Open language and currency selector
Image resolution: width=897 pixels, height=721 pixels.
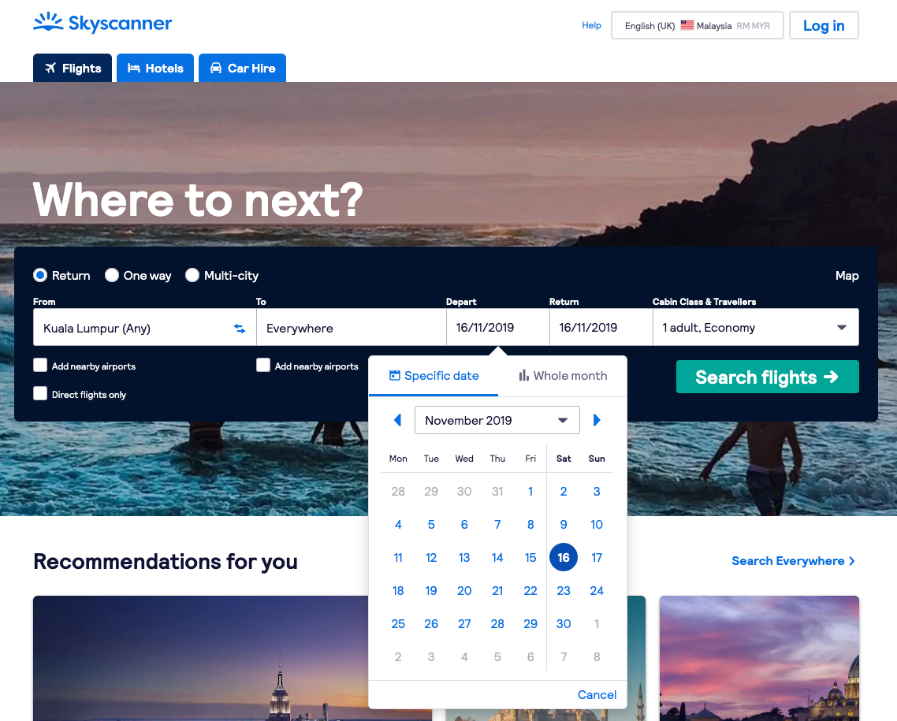pyautogui.click(x=698, y=25)
